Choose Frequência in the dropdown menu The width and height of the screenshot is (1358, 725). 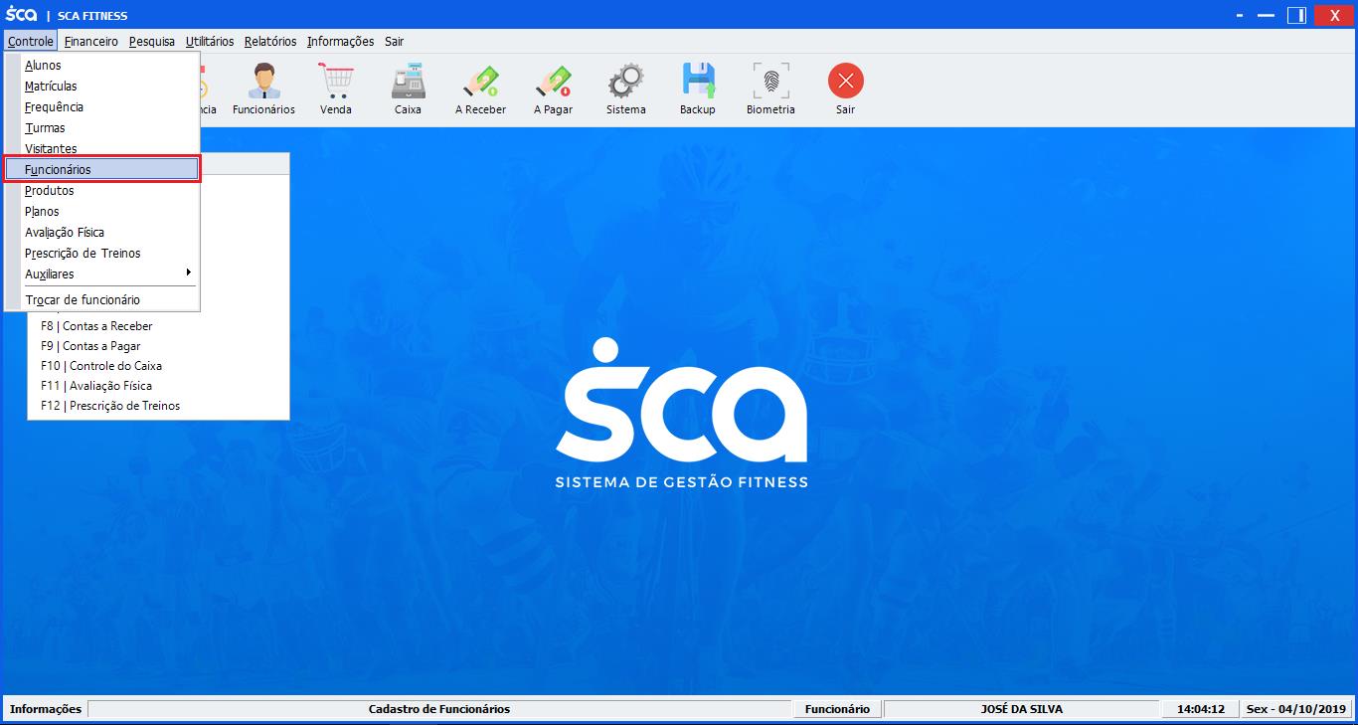point(102,106)
